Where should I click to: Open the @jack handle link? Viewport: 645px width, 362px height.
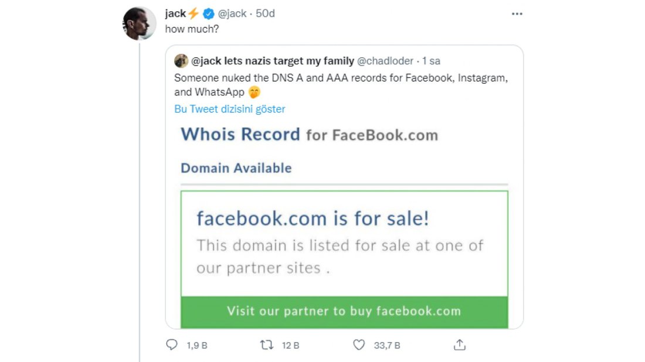tap(232, 13)
